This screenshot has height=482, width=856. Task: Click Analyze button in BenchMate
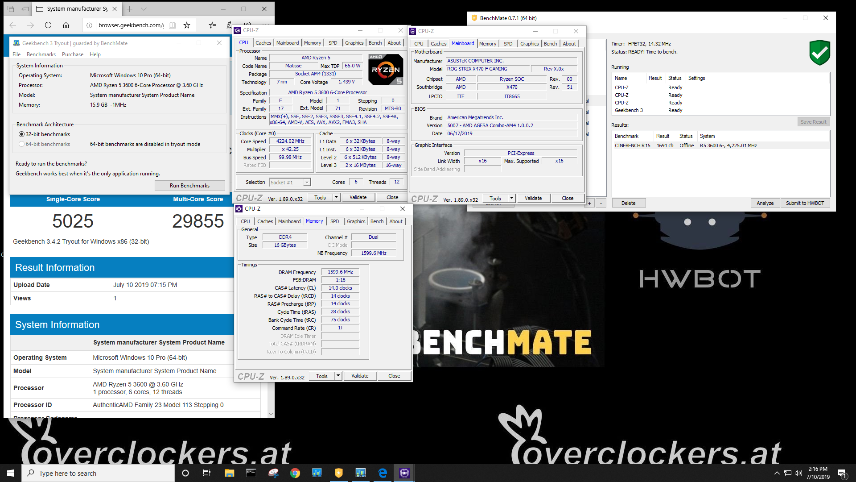click(x=765, y=203)
